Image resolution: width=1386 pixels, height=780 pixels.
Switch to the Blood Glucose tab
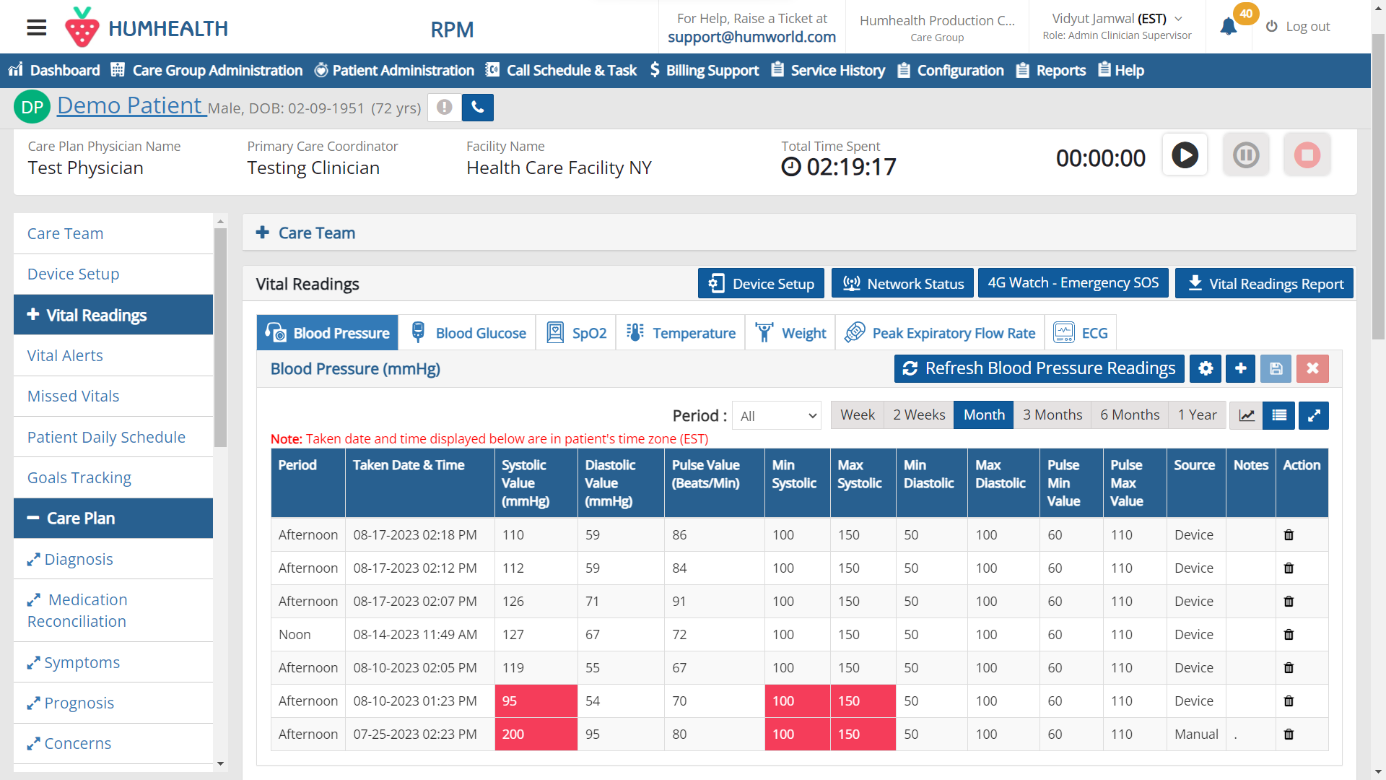pyautogui.click(x=467, y=332)
